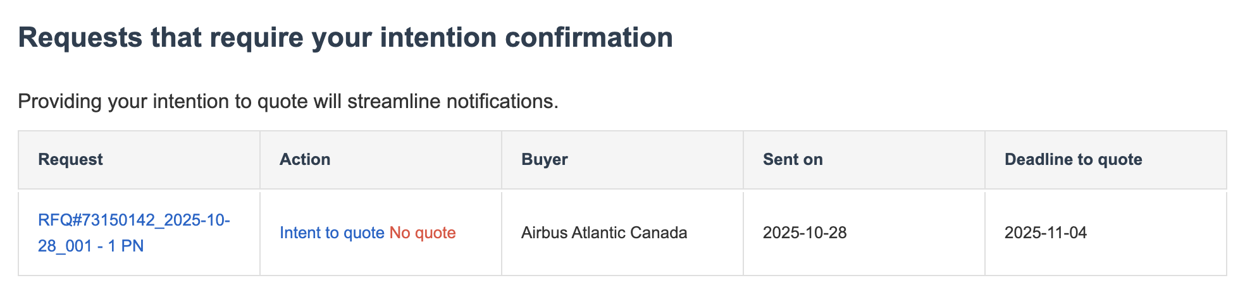Click the words "streamline notifications" in the description
Viewport: 1245px width, 297px height.
(452, 102)
